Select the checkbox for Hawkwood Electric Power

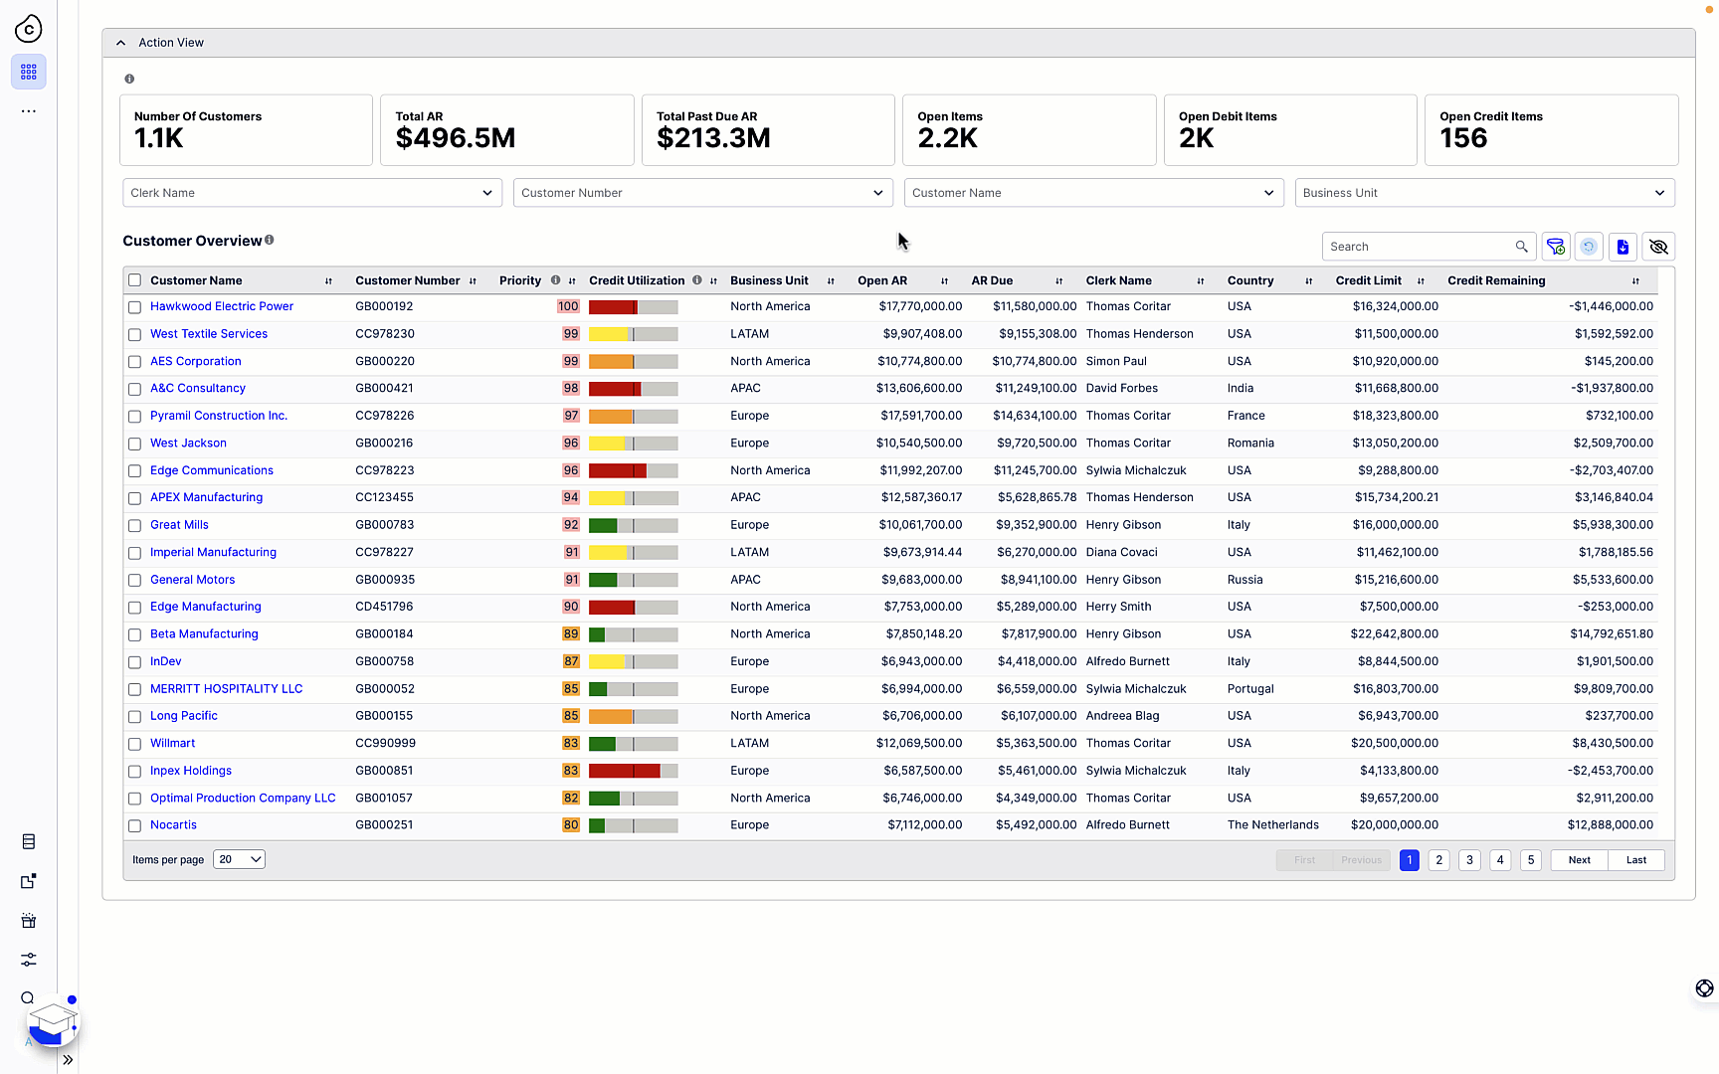(x=134, y=307)
